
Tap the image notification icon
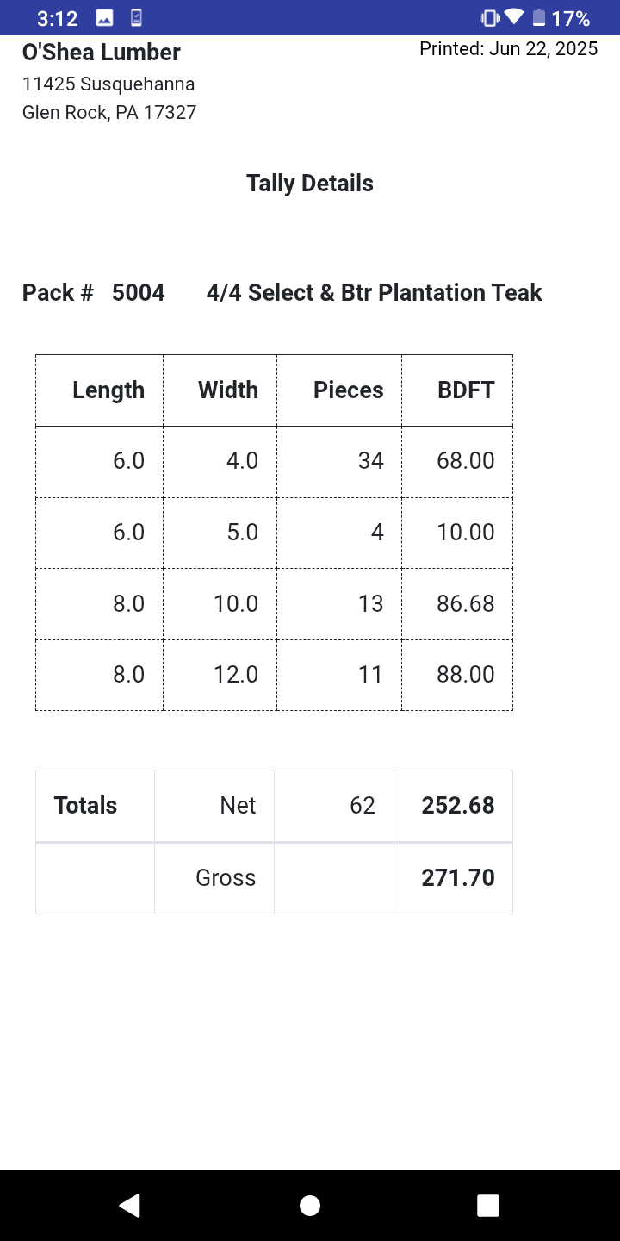point(104,17)
